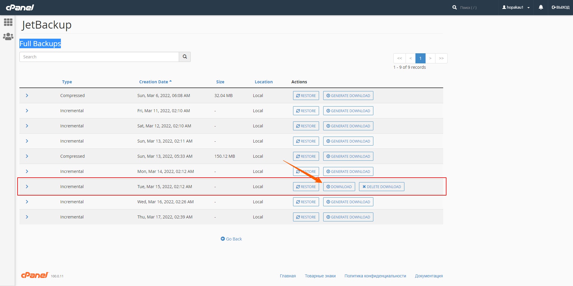Restore the Mar 13, 05:33 AM compressed backup
This screenshot has height=286, width=573.
tap(306, 156)
